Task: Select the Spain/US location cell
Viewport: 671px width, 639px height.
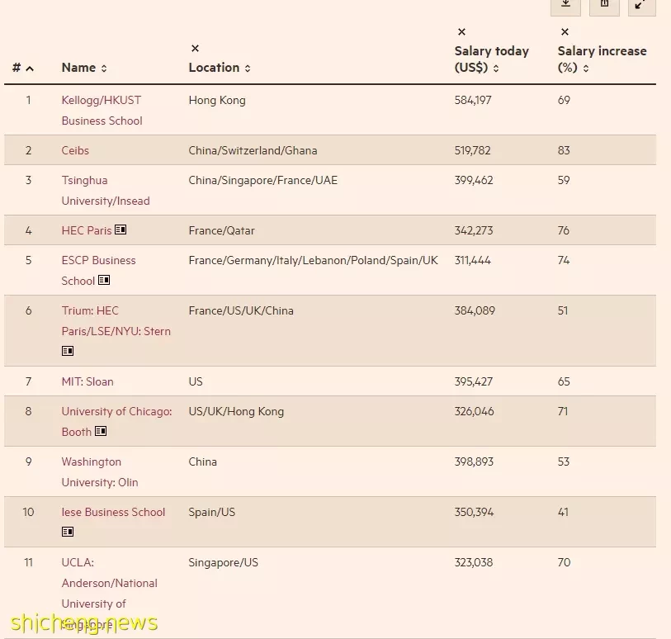Action: click(212, 513)
